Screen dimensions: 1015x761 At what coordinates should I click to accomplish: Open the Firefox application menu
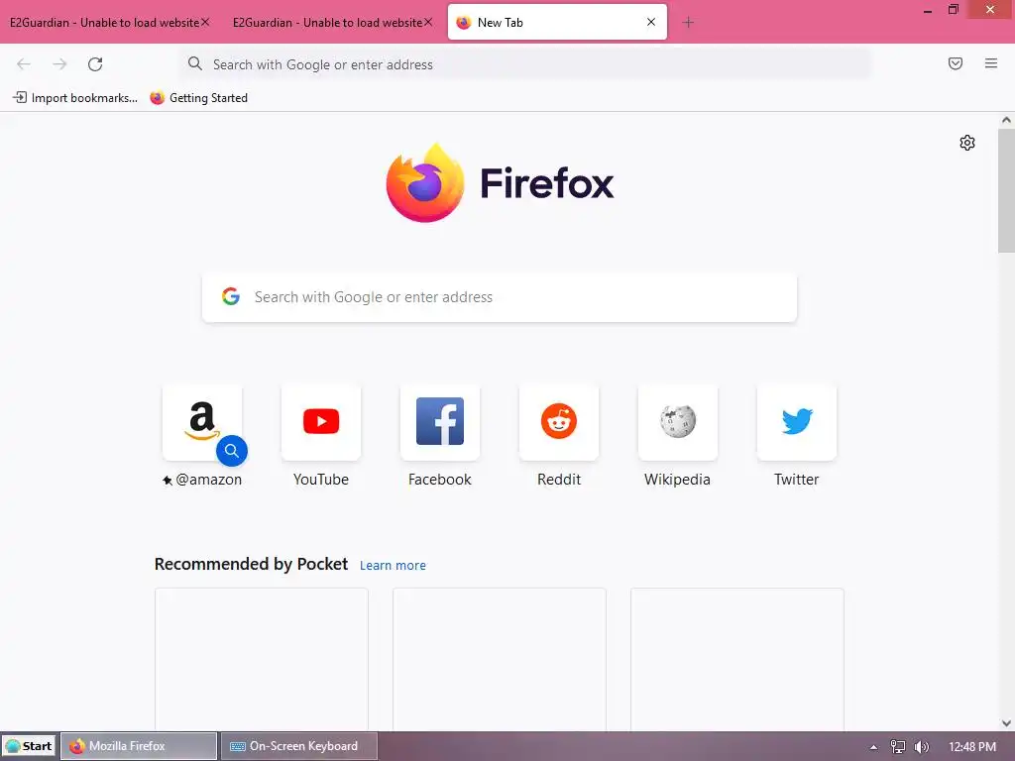click(991, 63)
